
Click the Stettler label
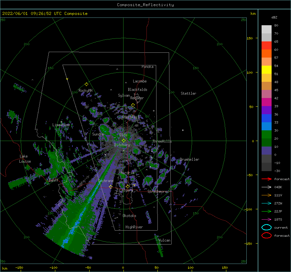click(189, 93)
